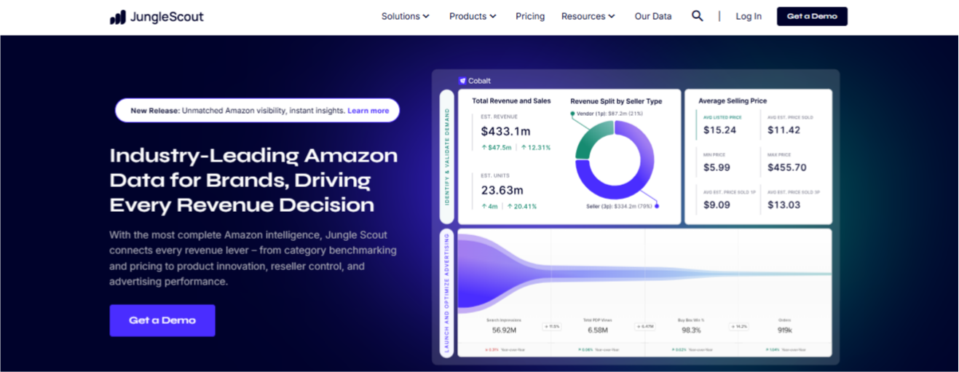The image size is (959, 372).
Task: Click the 12.31% revenue increase indicator
Action: [x=536, y=148]
